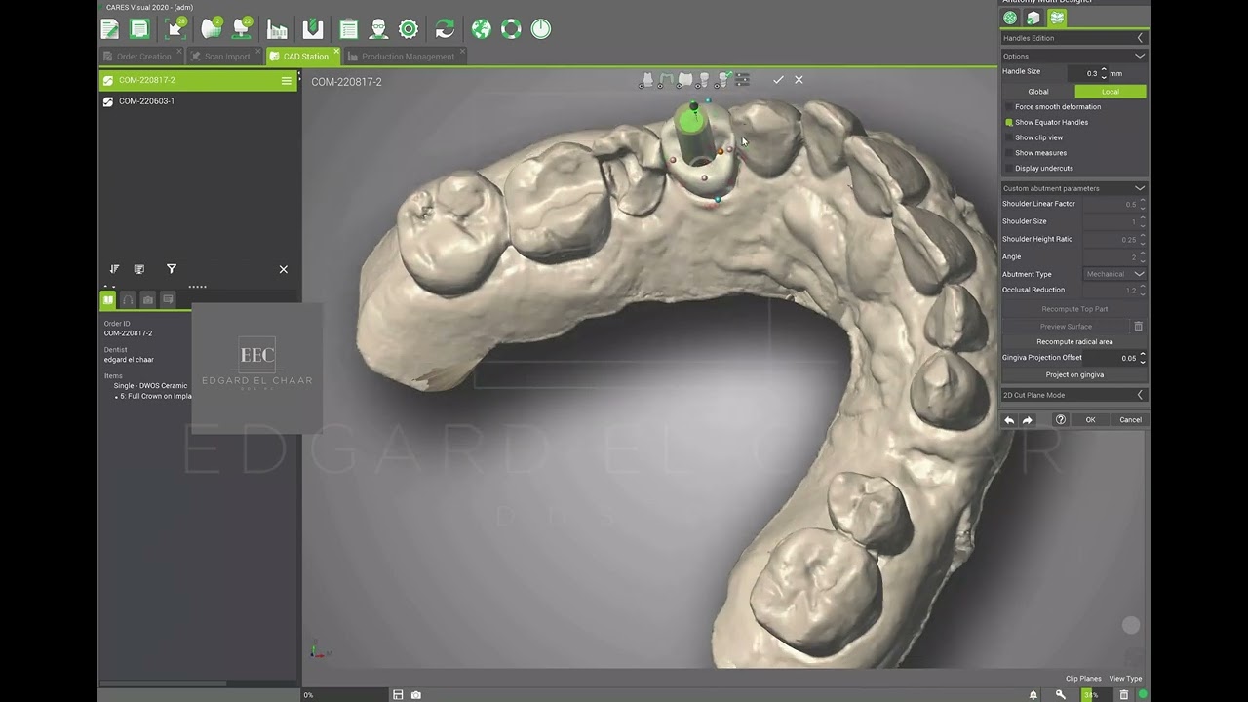The height and width of the screenshot is (702, 1248).
Task: Open the milling tool icon
Action: [x=312, y=29]
